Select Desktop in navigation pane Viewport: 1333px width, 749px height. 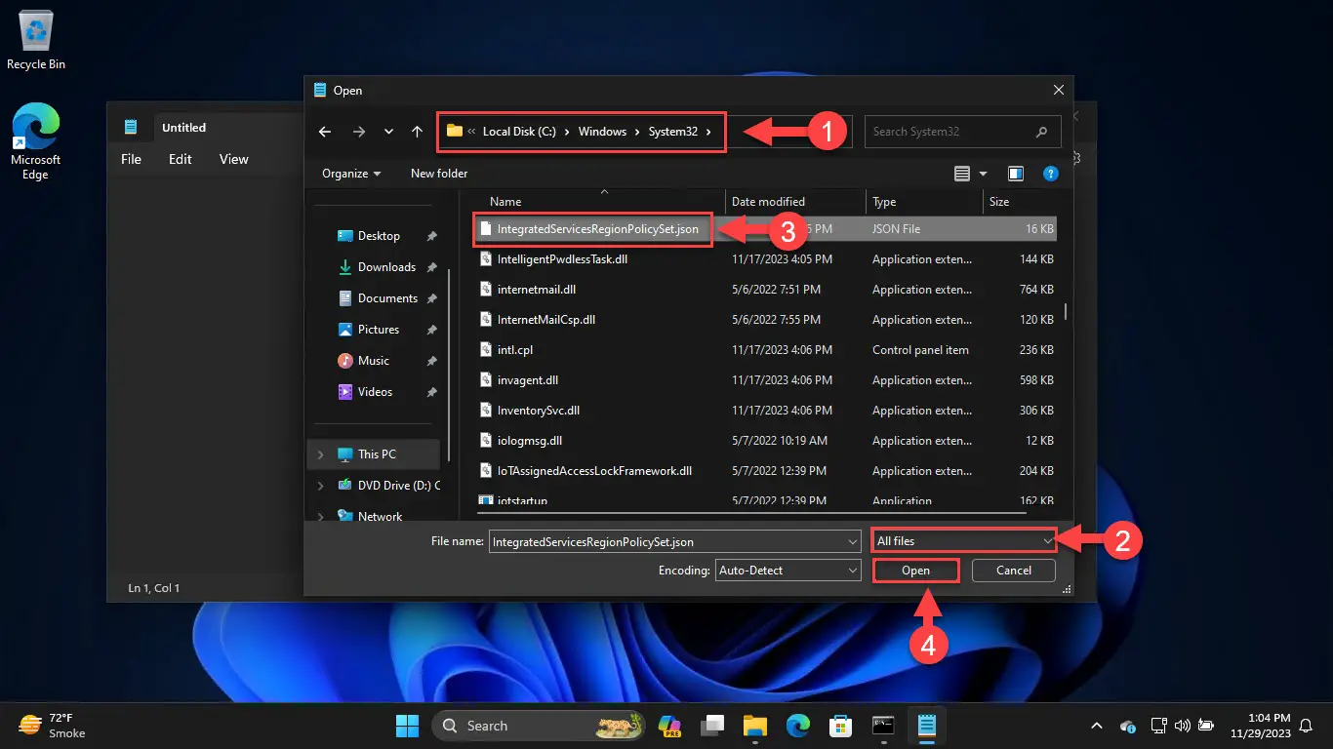click(x=379, y=236)
